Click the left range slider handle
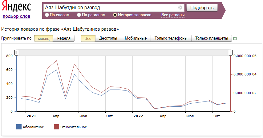This screenshot has height=138, width=263. point(16,53)
